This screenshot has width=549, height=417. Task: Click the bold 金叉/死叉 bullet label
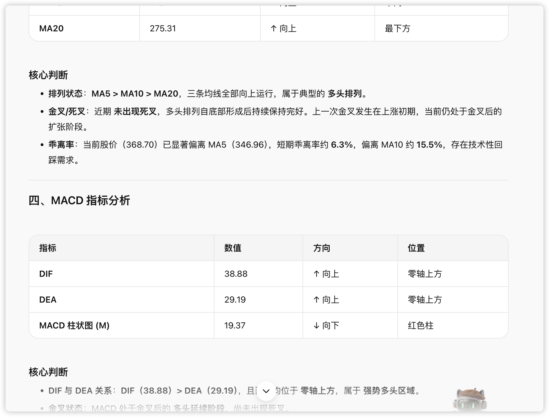[67, 111]
